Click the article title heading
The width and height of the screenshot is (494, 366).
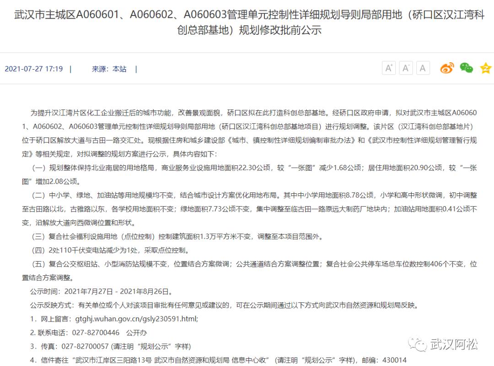pos(247,22)
